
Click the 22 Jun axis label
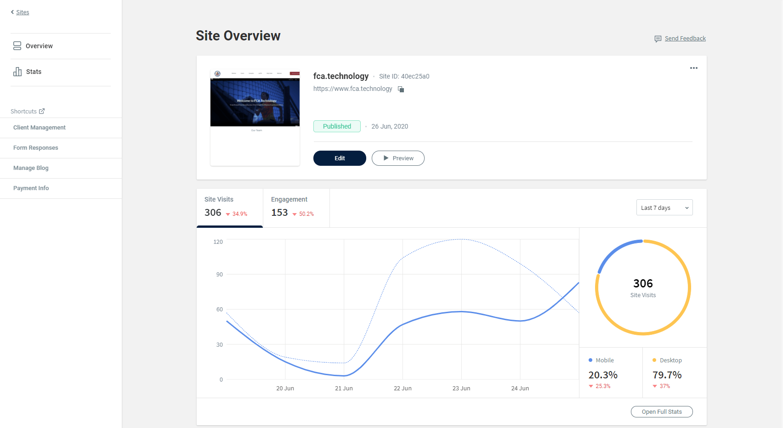(403, 389)
